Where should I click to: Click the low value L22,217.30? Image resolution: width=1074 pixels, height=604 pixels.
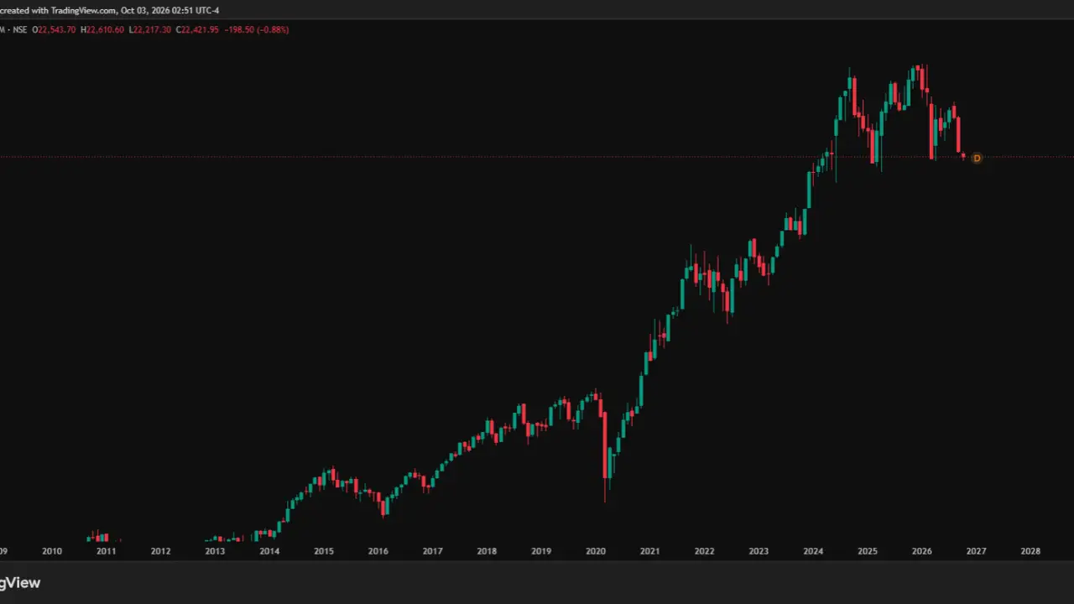click(150, 29)
